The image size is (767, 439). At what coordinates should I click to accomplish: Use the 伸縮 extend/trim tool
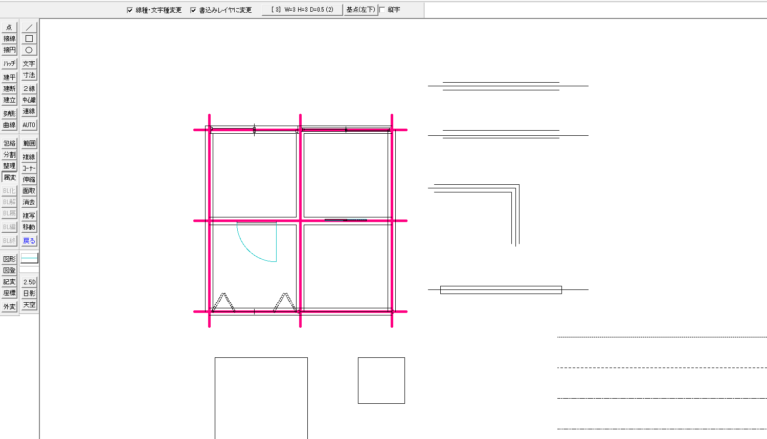pyautogui.click(x=29, y=179)
